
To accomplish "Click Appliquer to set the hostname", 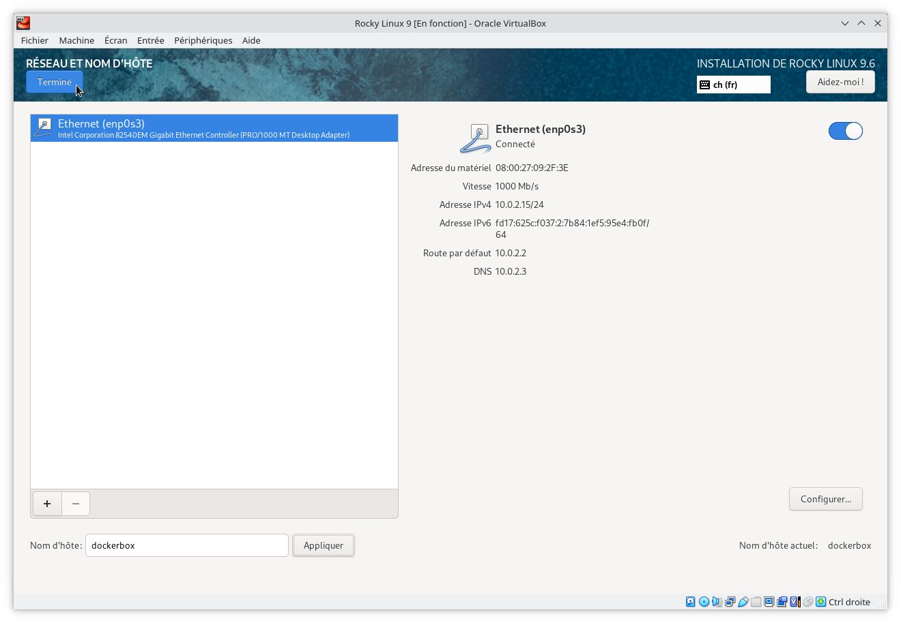I will point(323,545).
